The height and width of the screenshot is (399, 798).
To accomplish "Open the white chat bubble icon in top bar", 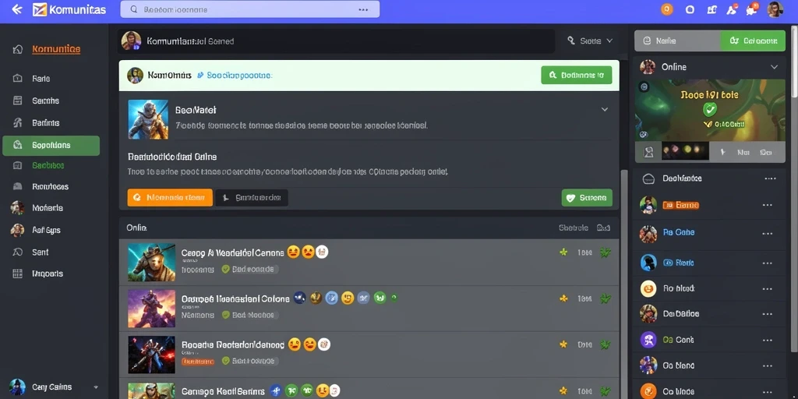I will (690, 9).
